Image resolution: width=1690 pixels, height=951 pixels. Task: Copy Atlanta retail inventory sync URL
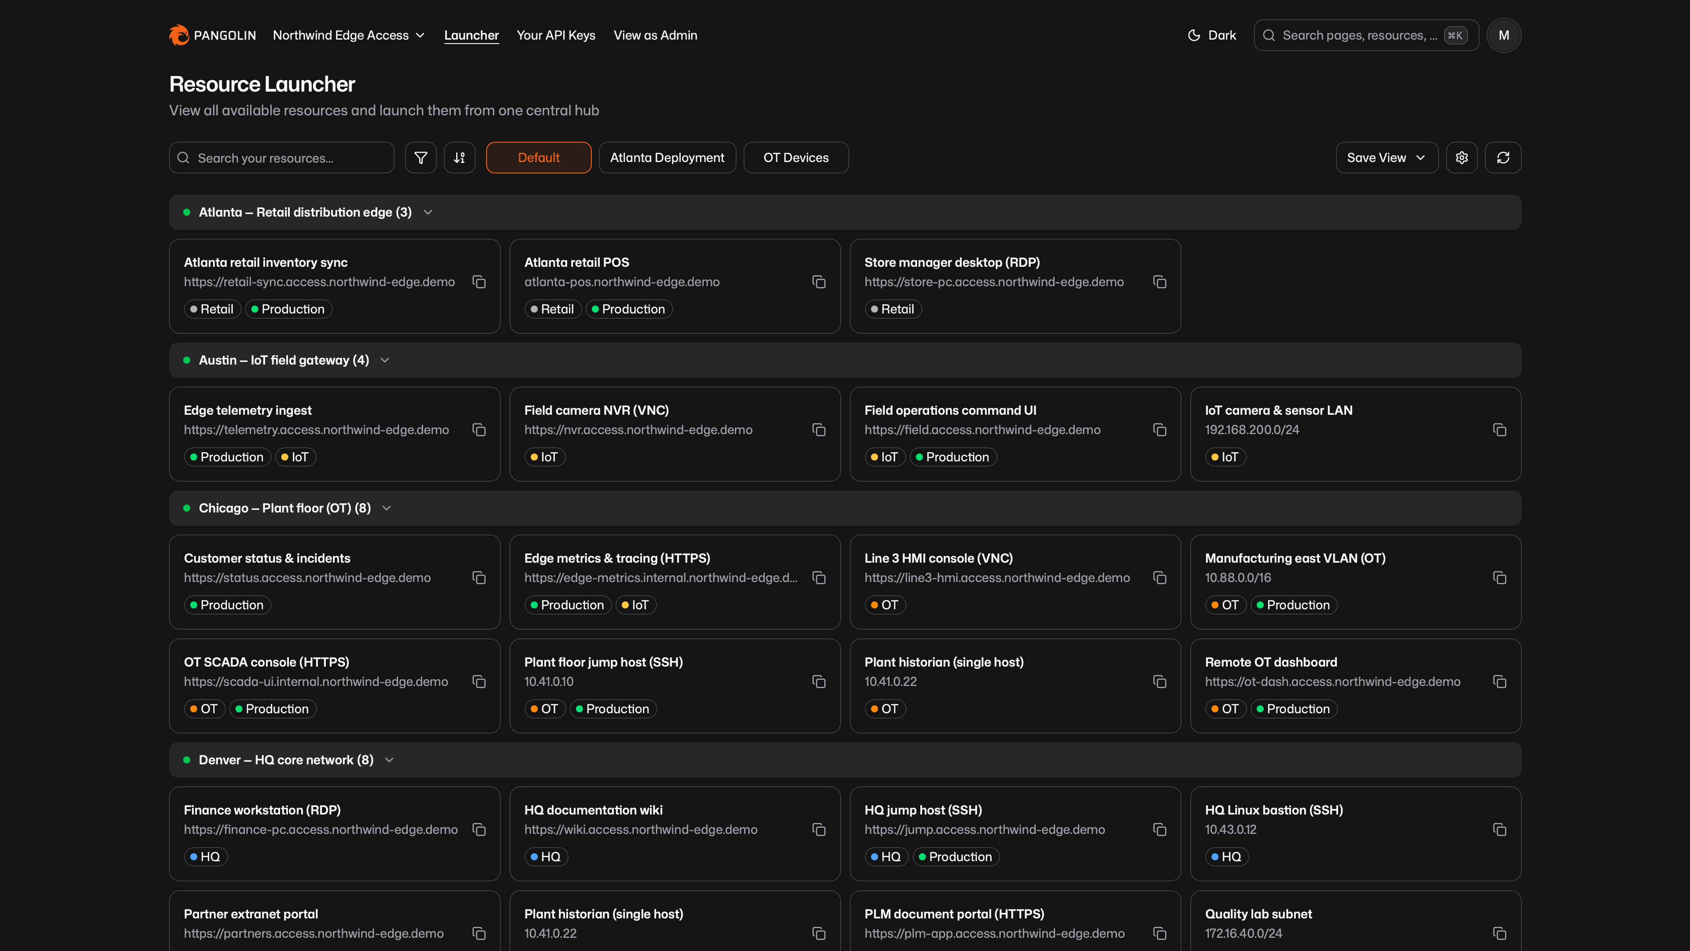coord(479,282)
